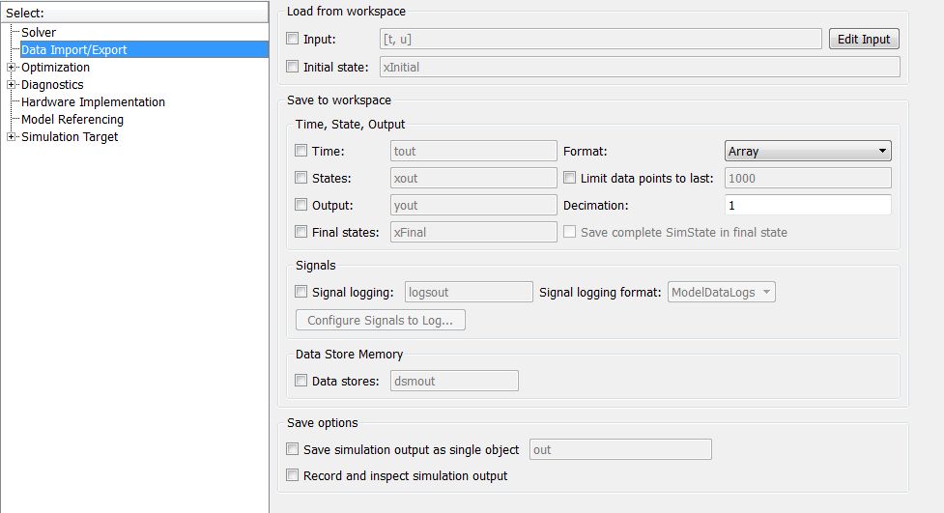Check the Initial state option
This screenshot has width=944, height=513.
(294, 68)
